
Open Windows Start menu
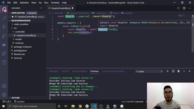[3, 106]
